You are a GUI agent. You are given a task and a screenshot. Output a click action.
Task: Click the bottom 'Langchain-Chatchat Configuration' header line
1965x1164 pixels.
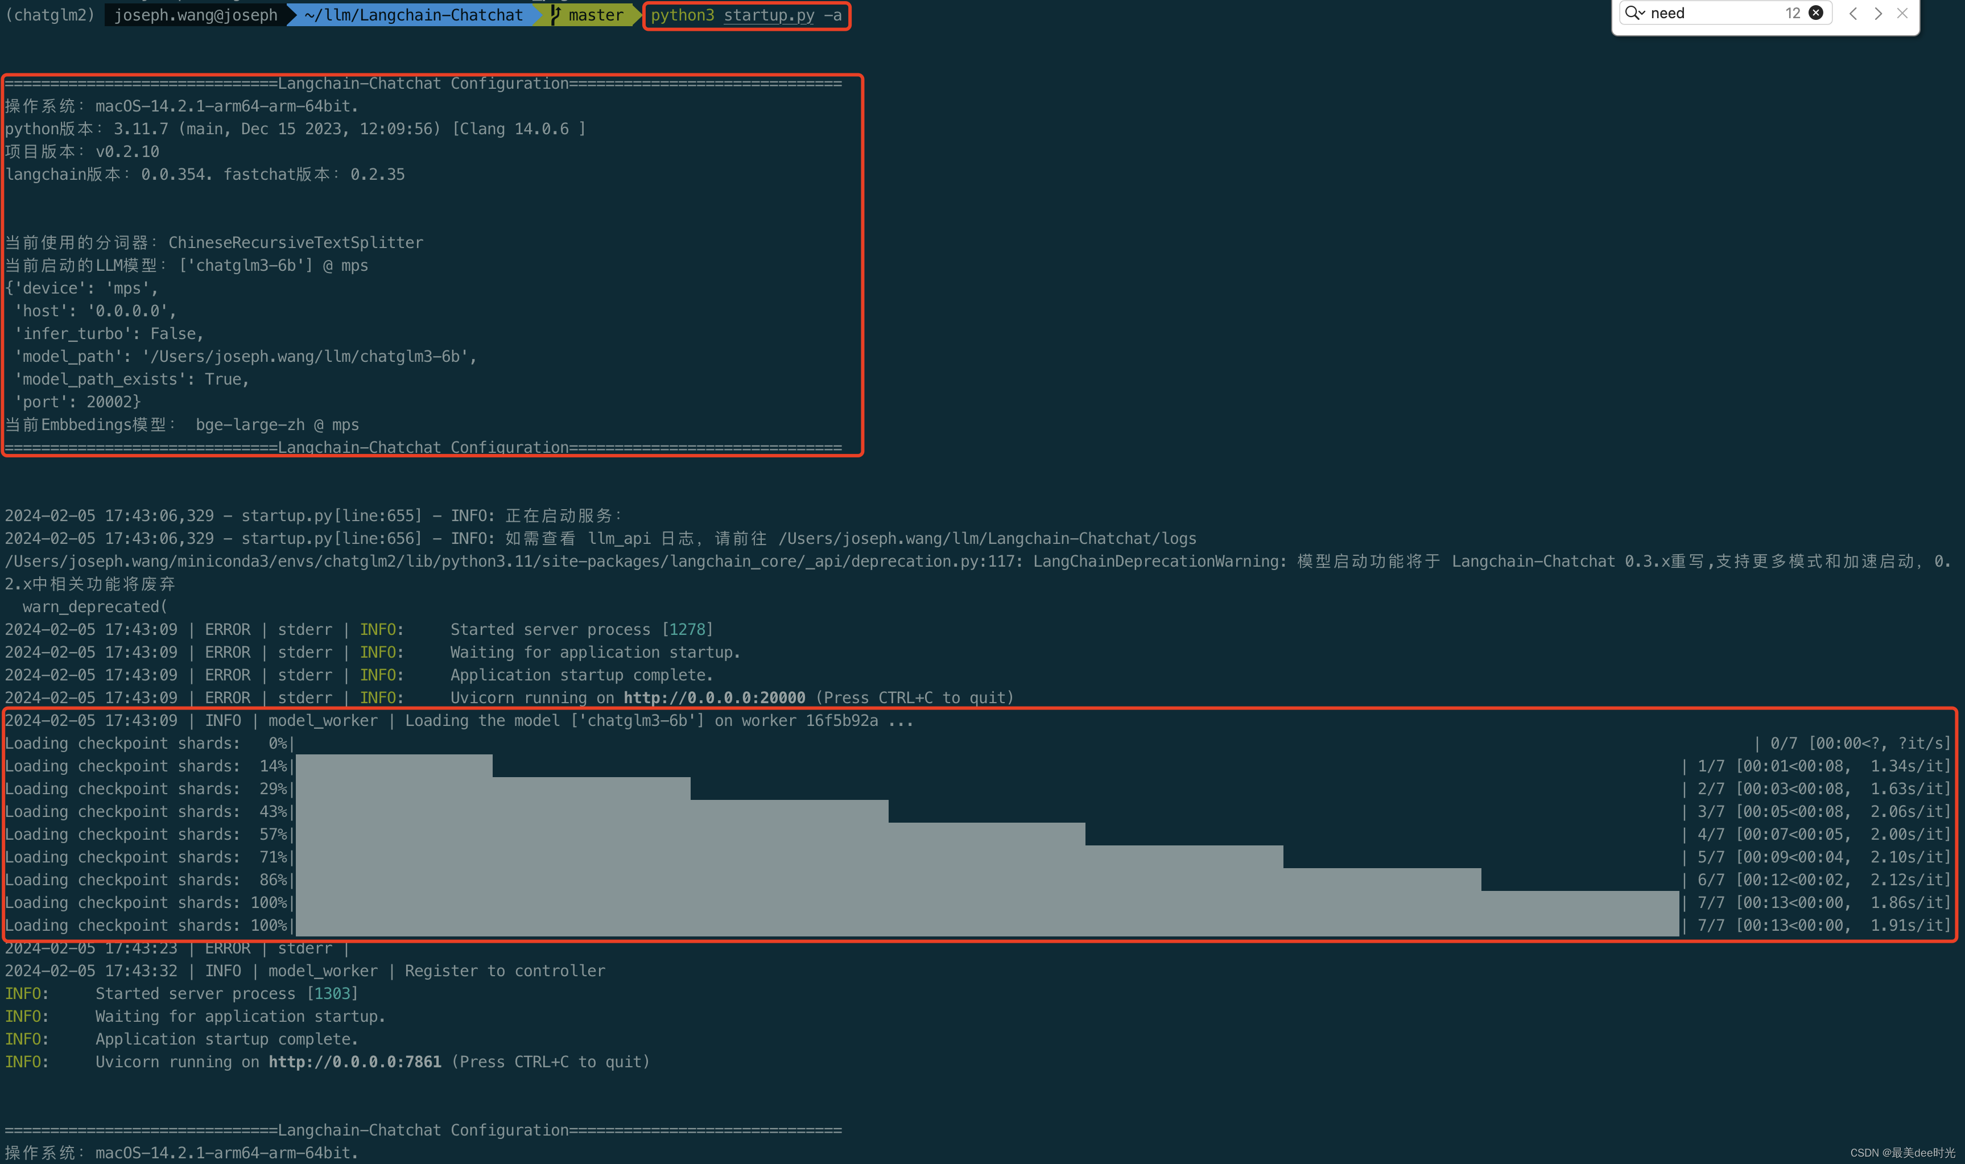pyautogui.click(x=423, y=1129)
